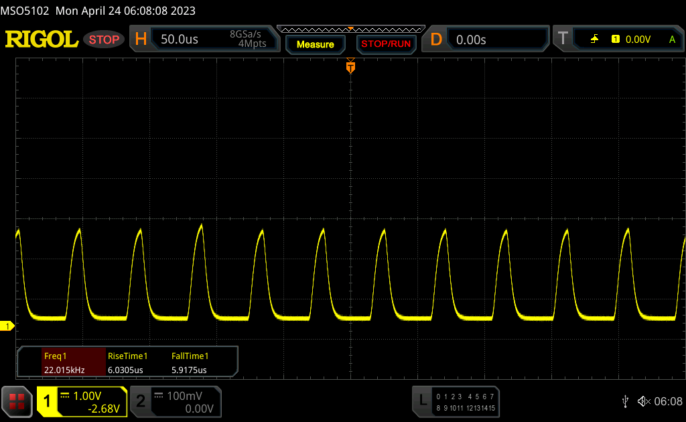Click the red STOP status indicator
Screen dimensions: 686x422
point(104,40)
